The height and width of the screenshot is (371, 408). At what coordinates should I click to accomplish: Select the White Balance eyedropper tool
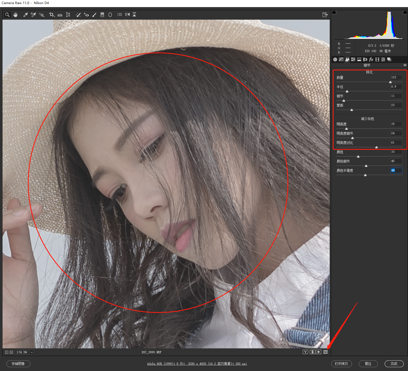[25, 15]
